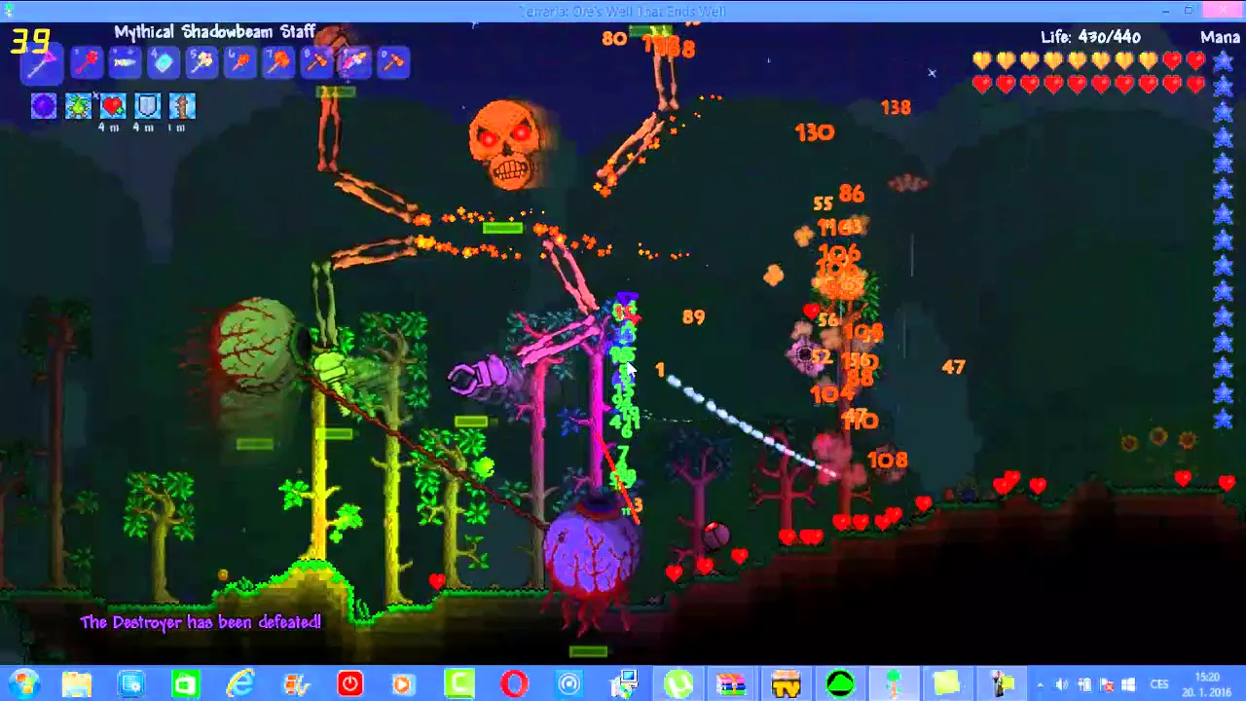The height and width of the screenshot is (701, 1246).
Task: Open the green Camtasia "C" taskbar icon
Action: [x=458, y=683]
